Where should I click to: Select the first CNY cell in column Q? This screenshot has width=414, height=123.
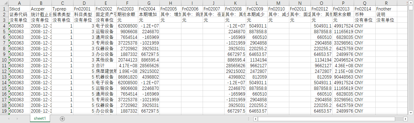[365, 26]
